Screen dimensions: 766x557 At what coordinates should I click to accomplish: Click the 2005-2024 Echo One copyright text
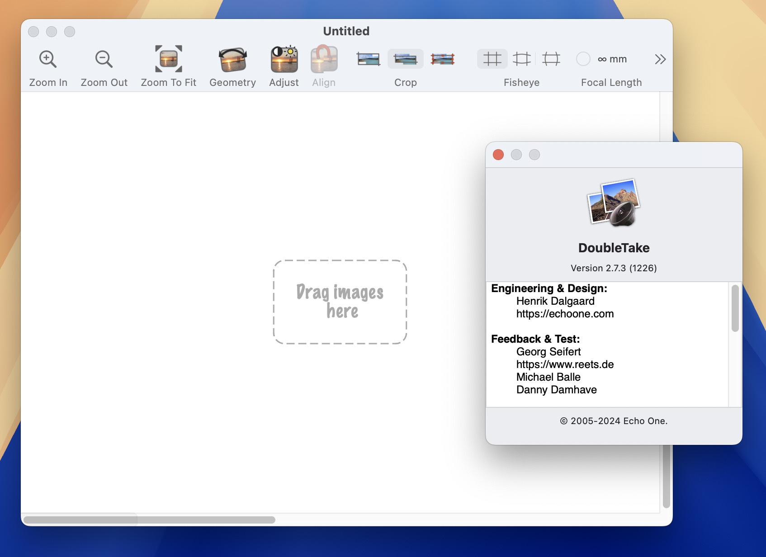pyautogui.click(x=614, y=421)
